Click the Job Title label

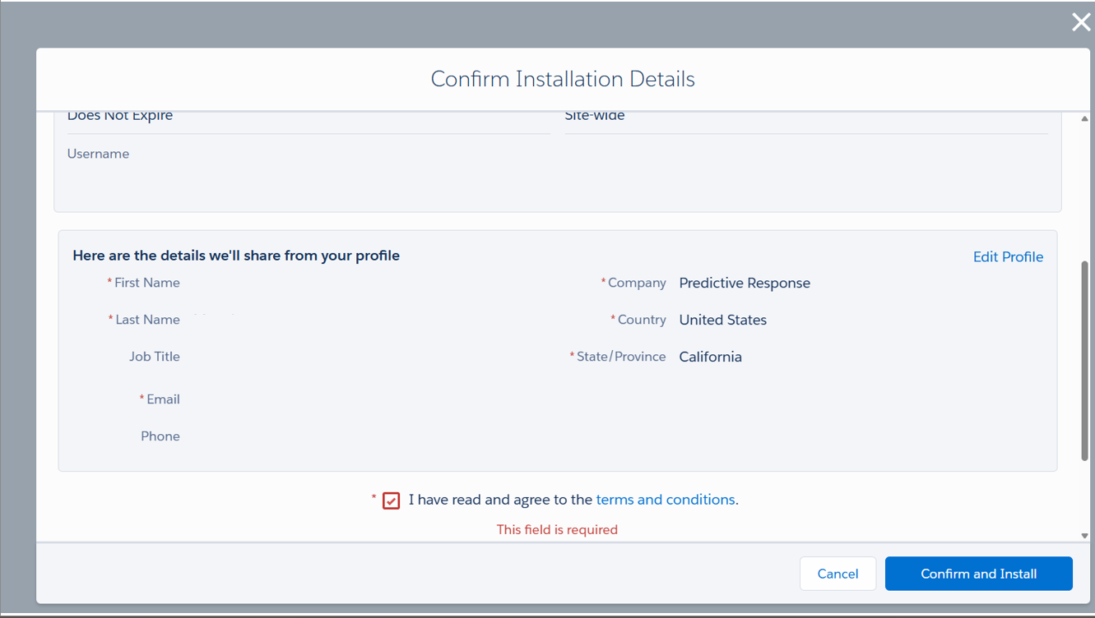tap(154, 357)
